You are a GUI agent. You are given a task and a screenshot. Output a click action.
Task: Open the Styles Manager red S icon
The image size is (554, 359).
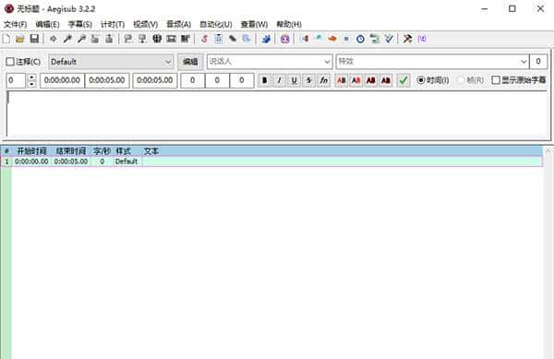pyautogui.click(x=204, y=39)
